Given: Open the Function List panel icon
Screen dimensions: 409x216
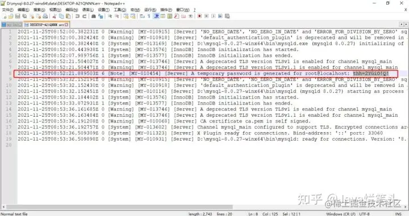Looking at the screenshot, I should [177, 16].
